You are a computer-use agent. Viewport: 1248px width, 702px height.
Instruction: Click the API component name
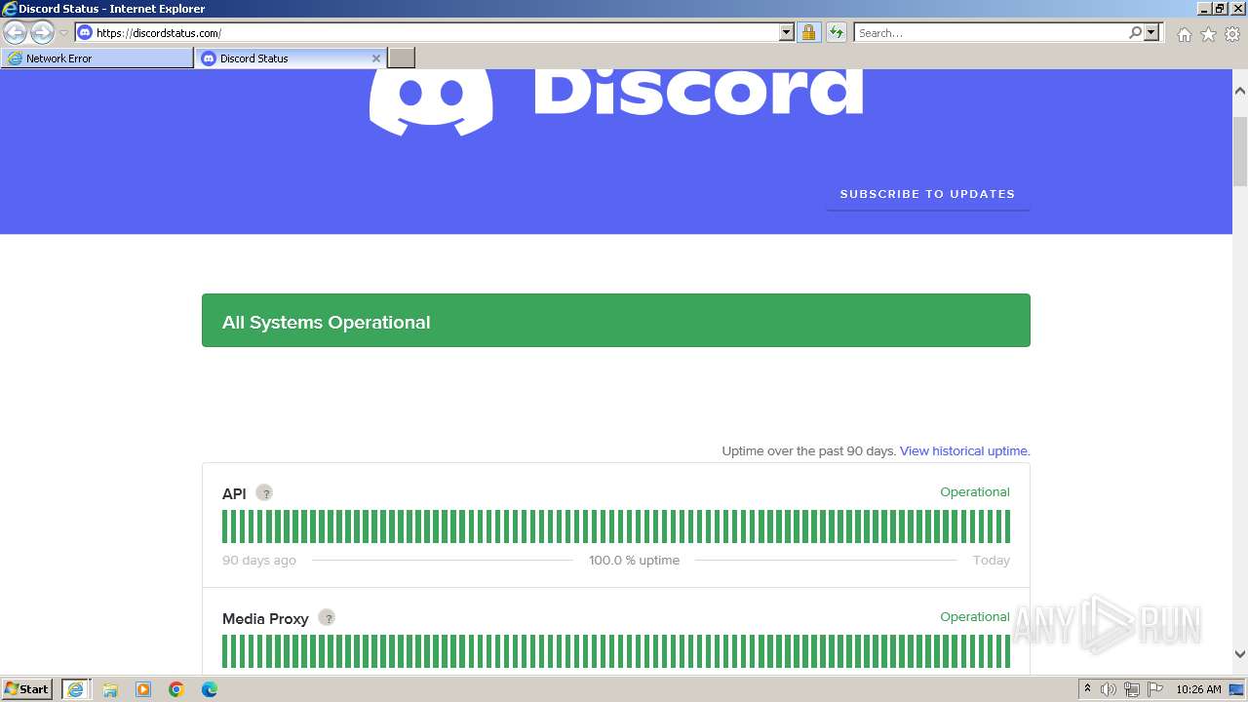pyautogui.click(x=234, y=493)
